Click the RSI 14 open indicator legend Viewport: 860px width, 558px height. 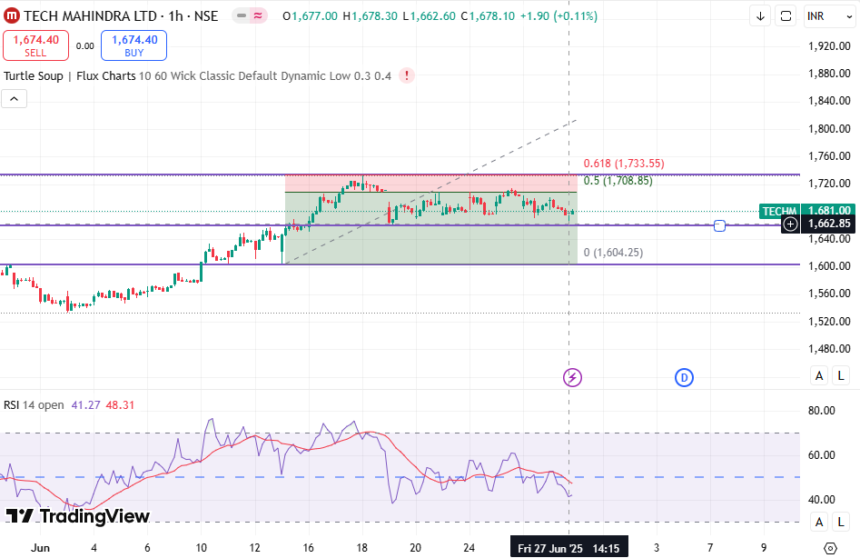tap(34, 405)
